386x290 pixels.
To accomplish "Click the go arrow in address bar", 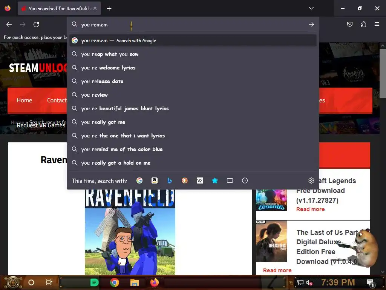I will [x=311, y=25].
